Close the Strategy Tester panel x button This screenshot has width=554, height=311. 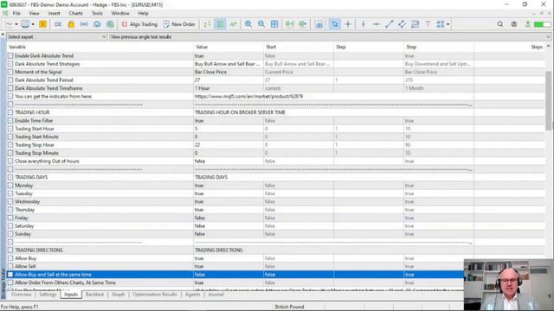[3, 35]
